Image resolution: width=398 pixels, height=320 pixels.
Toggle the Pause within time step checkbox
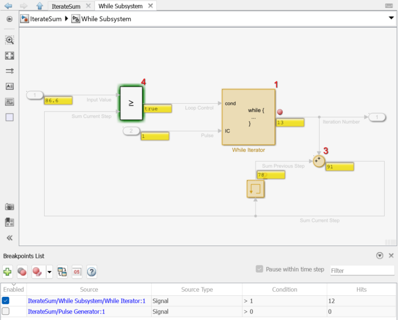point(259,269)
